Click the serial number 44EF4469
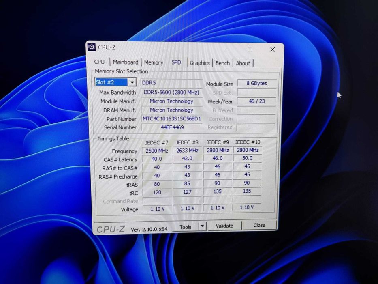The width and height of the screenshot is (378, 284). (172, 127)
